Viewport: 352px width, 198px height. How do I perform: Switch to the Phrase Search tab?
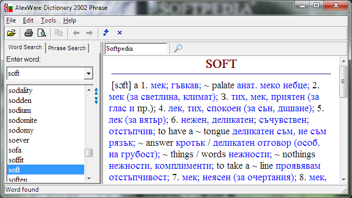(67, 48)
